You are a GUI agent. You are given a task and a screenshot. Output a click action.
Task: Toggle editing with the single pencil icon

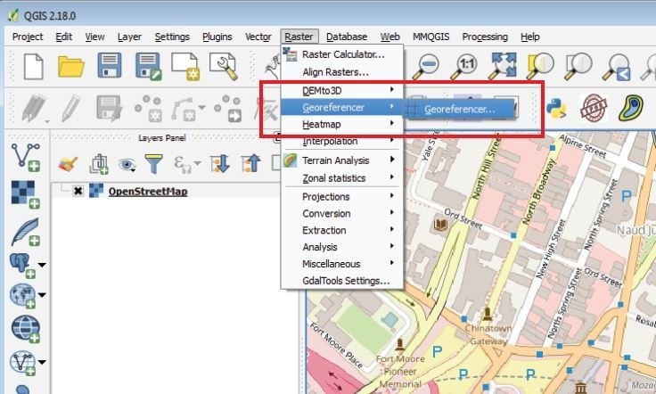point(71,109)
